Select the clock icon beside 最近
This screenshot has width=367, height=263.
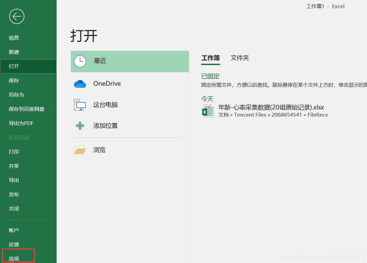(80, 61)
